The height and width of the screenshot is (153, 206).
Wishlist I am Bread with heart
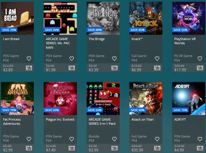29,59
